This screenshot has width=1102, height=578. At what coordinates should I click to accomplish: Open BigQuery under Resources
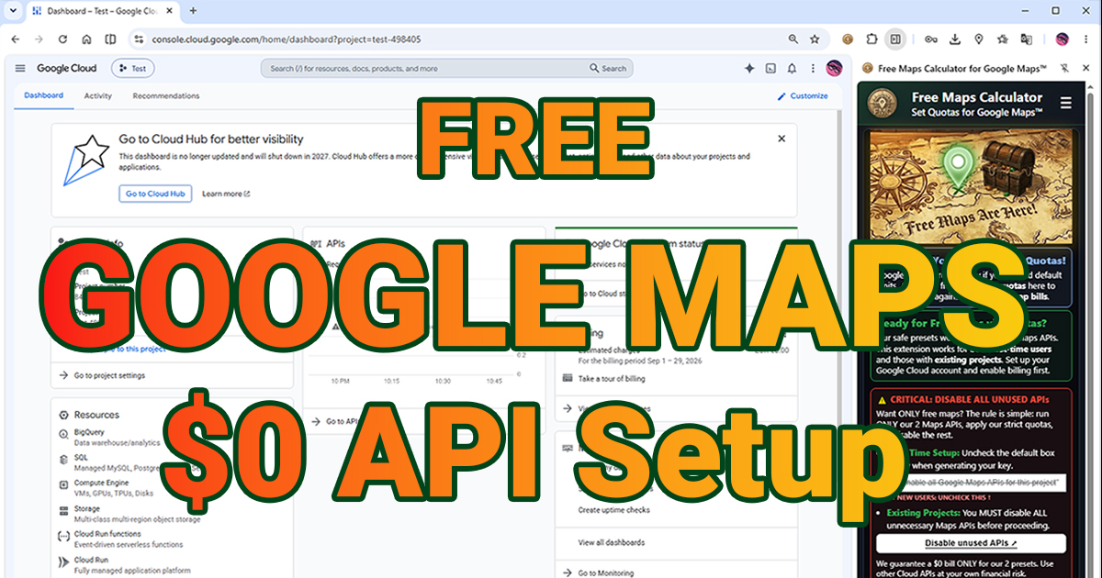click(x=89, y=431)
